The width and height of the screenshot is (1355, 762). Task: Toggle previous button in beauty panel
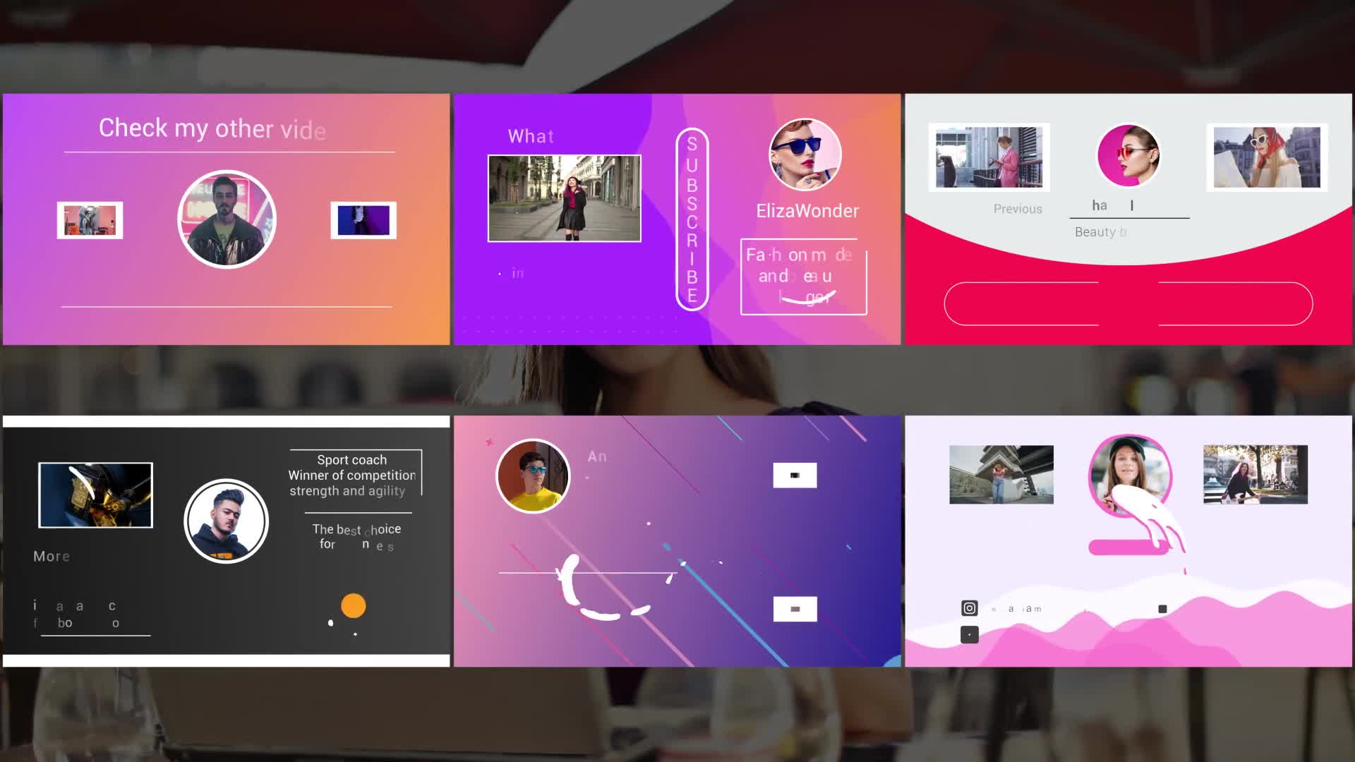click(x=1018, y=208)
